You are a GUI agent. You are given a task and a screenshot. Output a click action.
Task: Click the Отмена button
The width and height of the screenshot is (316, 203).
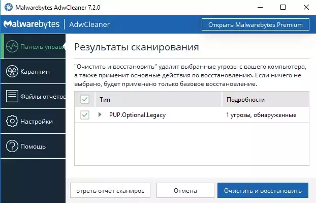tap(185, 190)
